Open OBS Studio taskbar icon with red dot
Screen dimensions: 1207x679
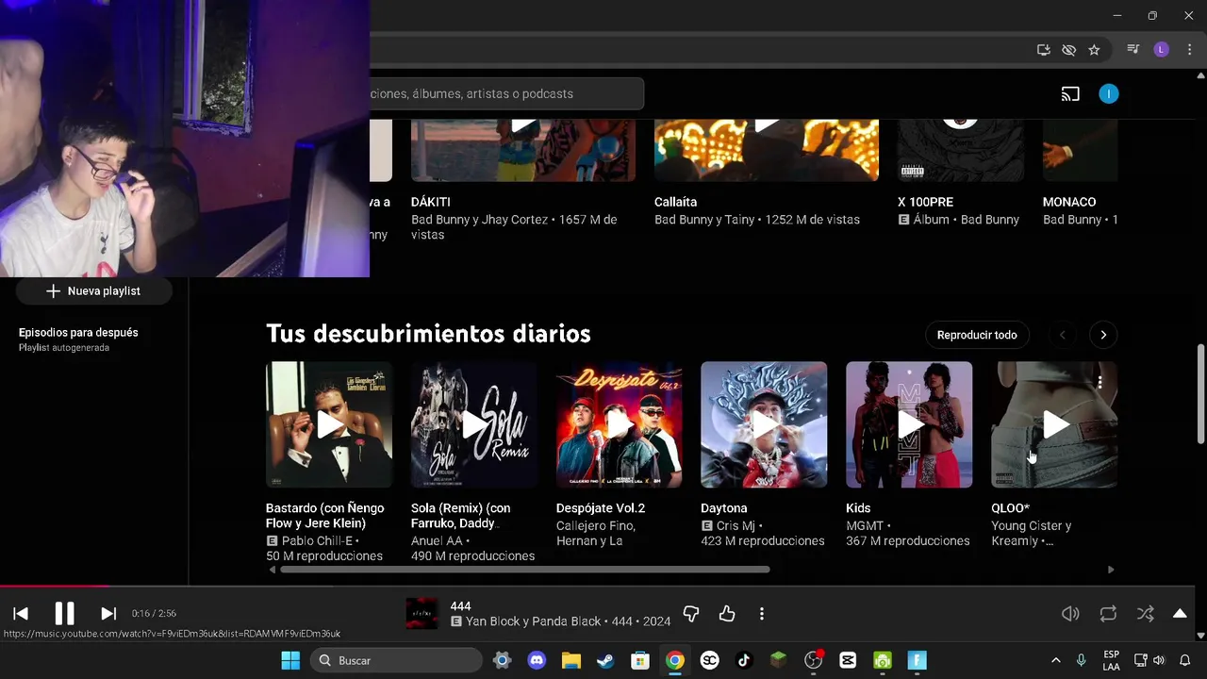click(x=814, y=660)
